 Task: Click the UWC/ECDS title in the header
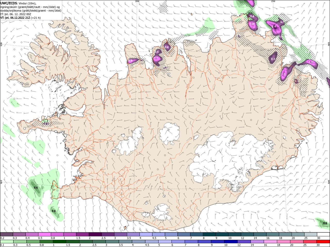pyautogui.click(x=9, y=3)
